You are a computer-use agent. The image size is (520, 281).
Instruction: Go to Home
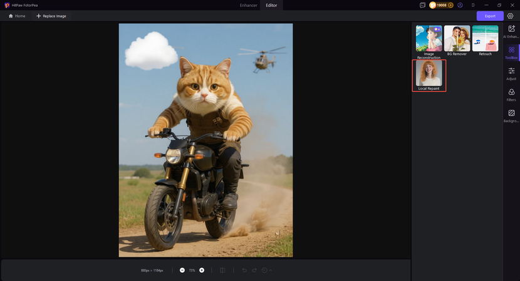[17, 16]
